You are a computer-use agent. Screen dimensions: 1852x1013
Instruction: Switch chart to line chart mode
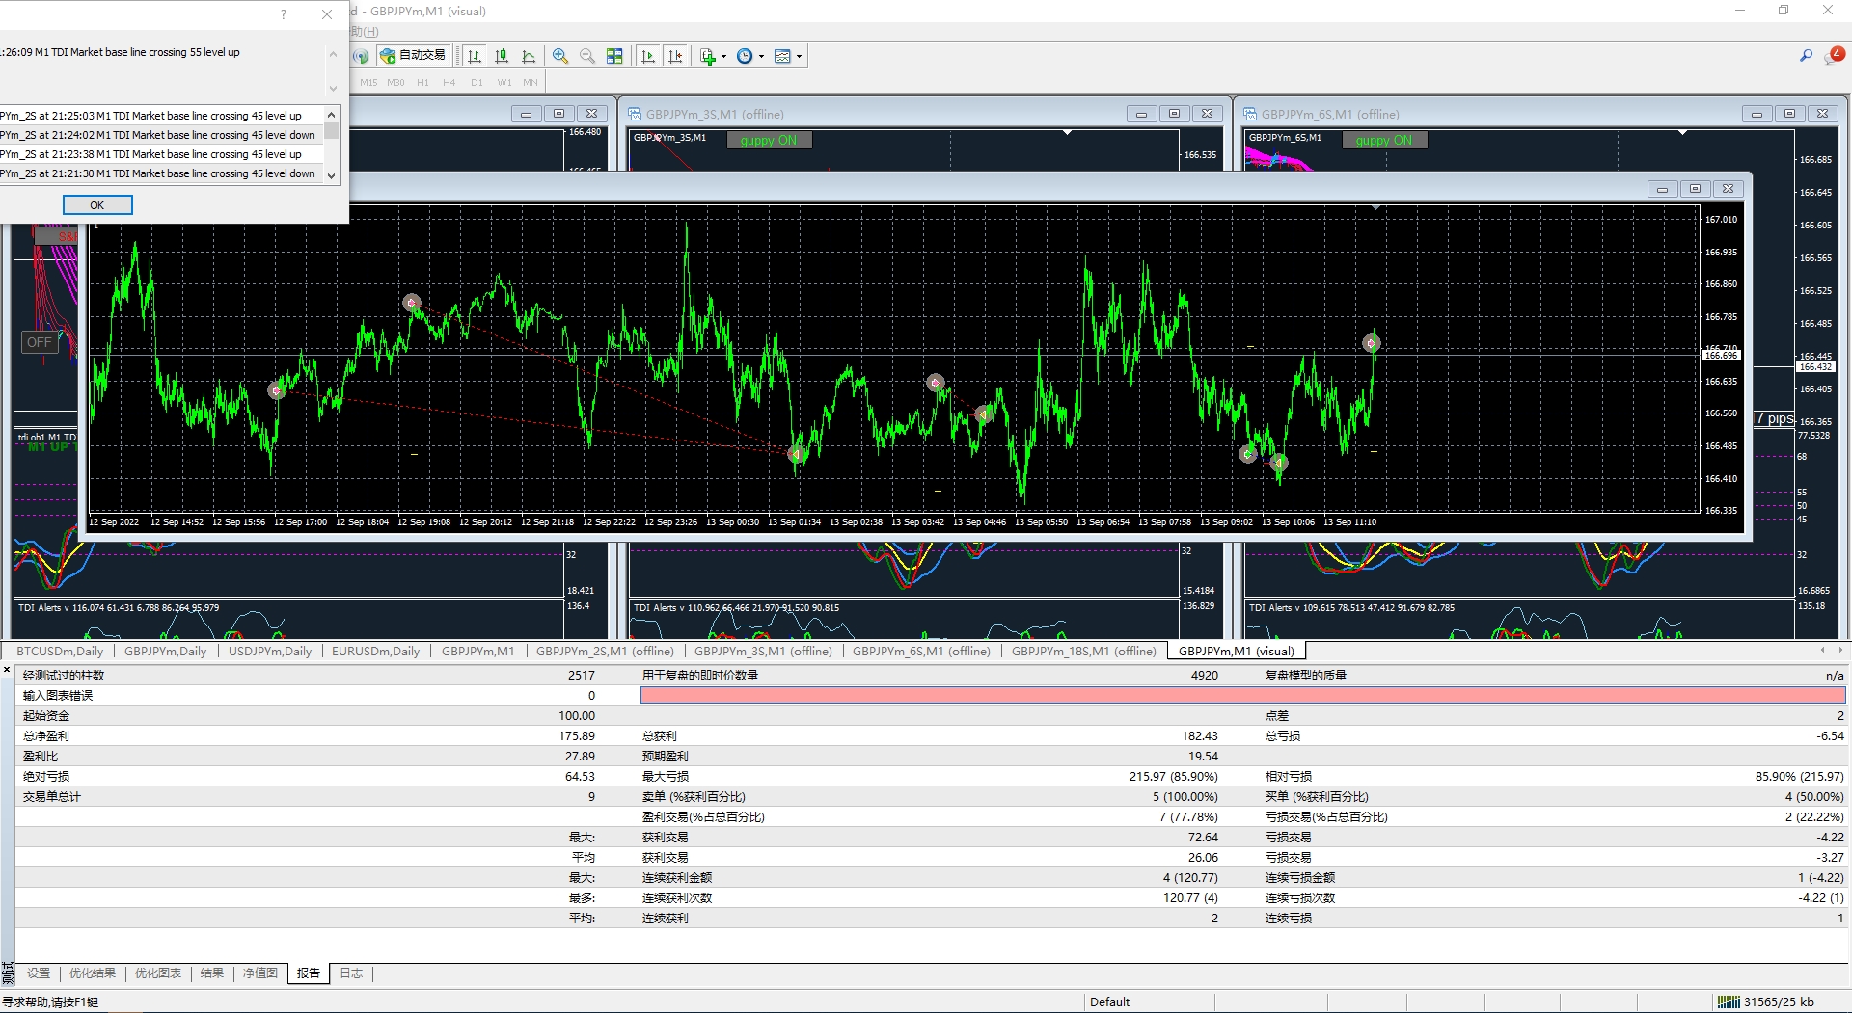(x=529, y=56)
